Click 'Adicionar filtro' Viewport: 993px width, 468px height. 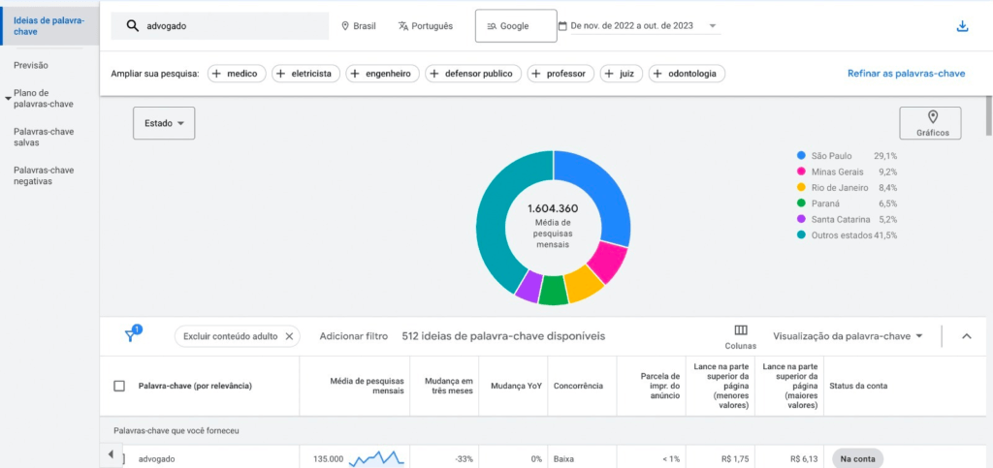[353, 336]
